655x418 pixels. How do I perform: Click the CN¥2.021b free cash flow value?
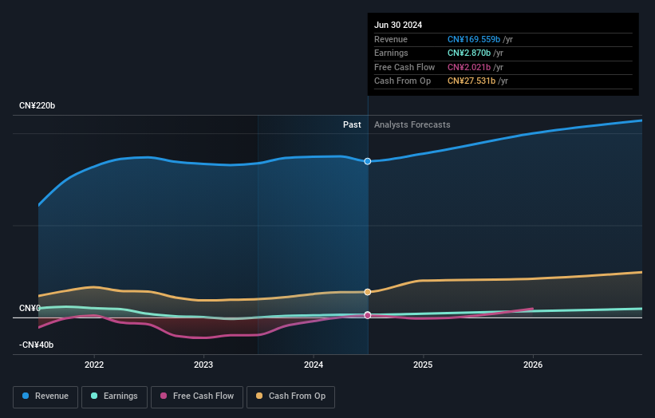click(469, 67)
